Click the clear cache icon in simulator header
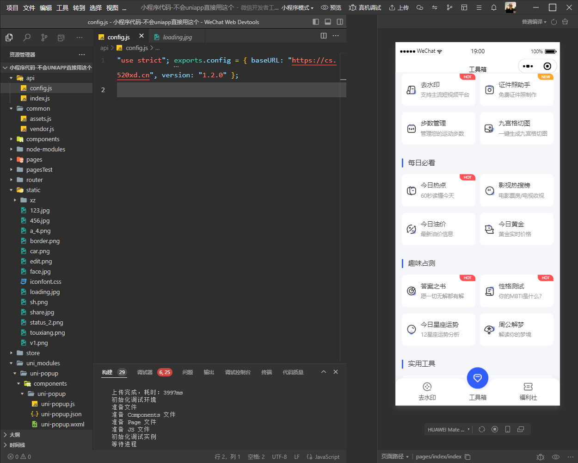The height and width of the screenshot is (463, 578). point(566,22)
